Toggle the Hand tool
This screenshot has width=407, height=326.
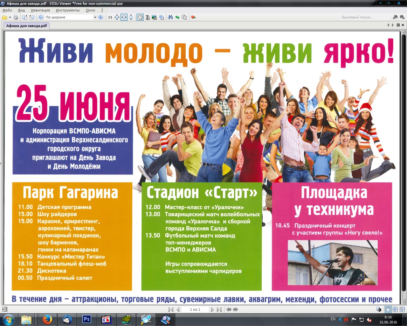click(140, 17)
